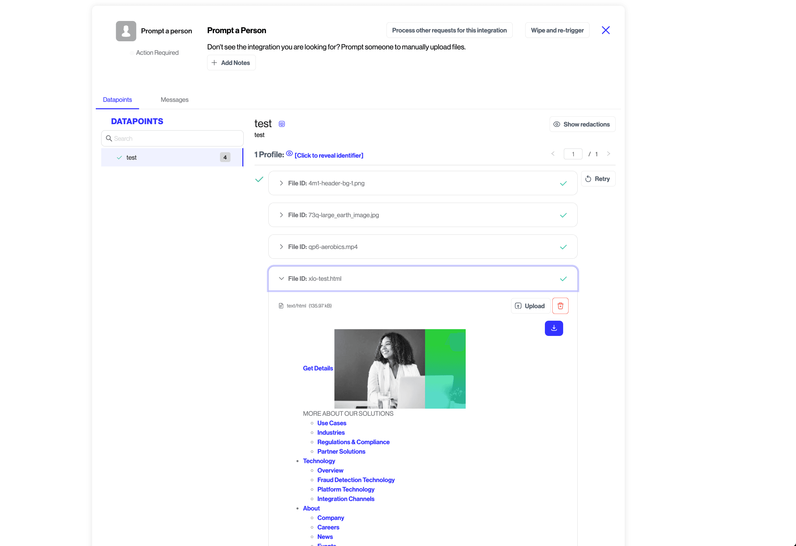Collapse File ID xlo-test.html row

click(281, 279)
